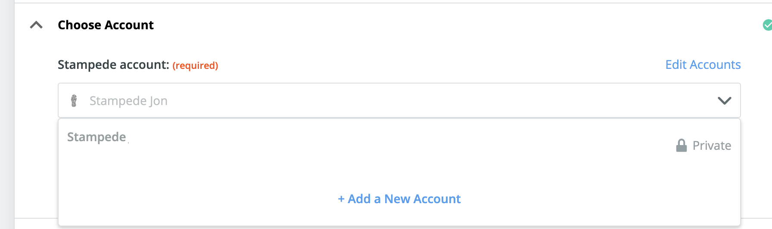
Task: Click the red "(required)" indicator text
Action: pyautogui.click(x=195, y=65)
